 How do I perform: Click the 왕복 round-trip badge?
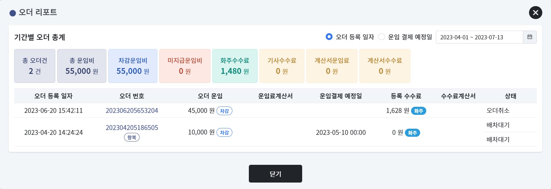[x=132, y=137]
